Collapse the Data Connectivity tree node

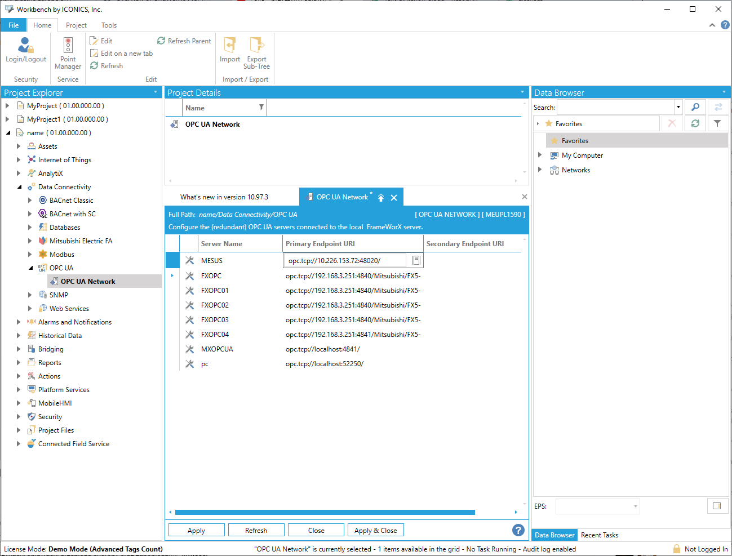tap(19, 187)
